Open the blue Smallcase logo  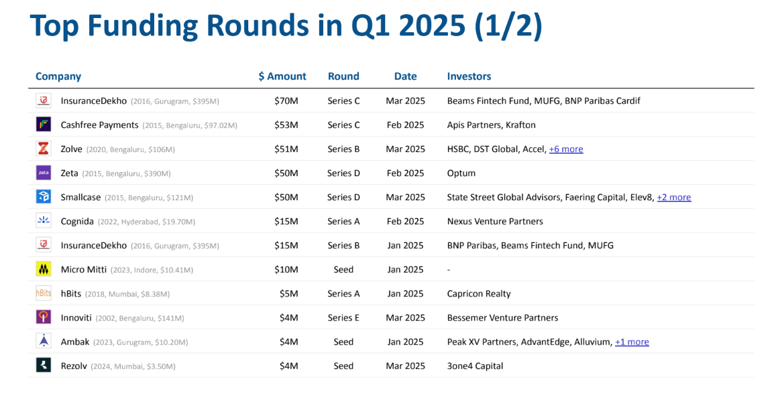pos(44,197)
